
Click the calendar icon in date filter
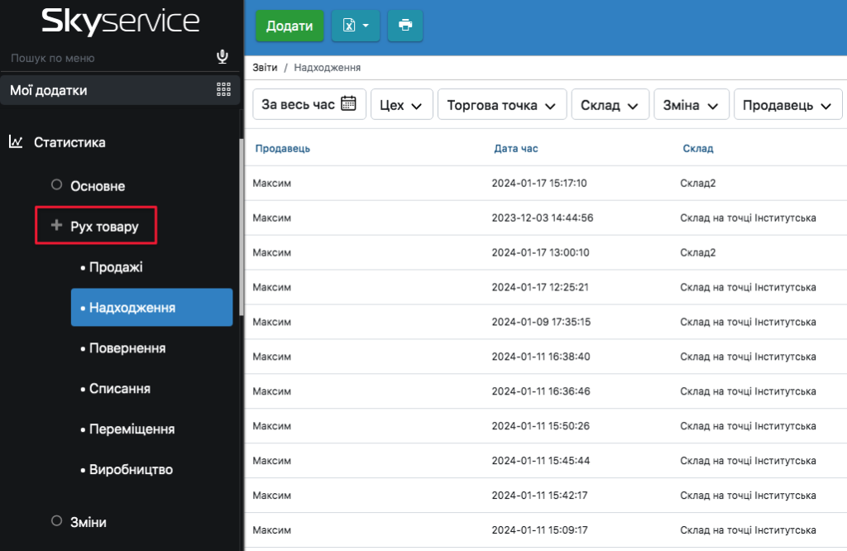click(348, 104)
